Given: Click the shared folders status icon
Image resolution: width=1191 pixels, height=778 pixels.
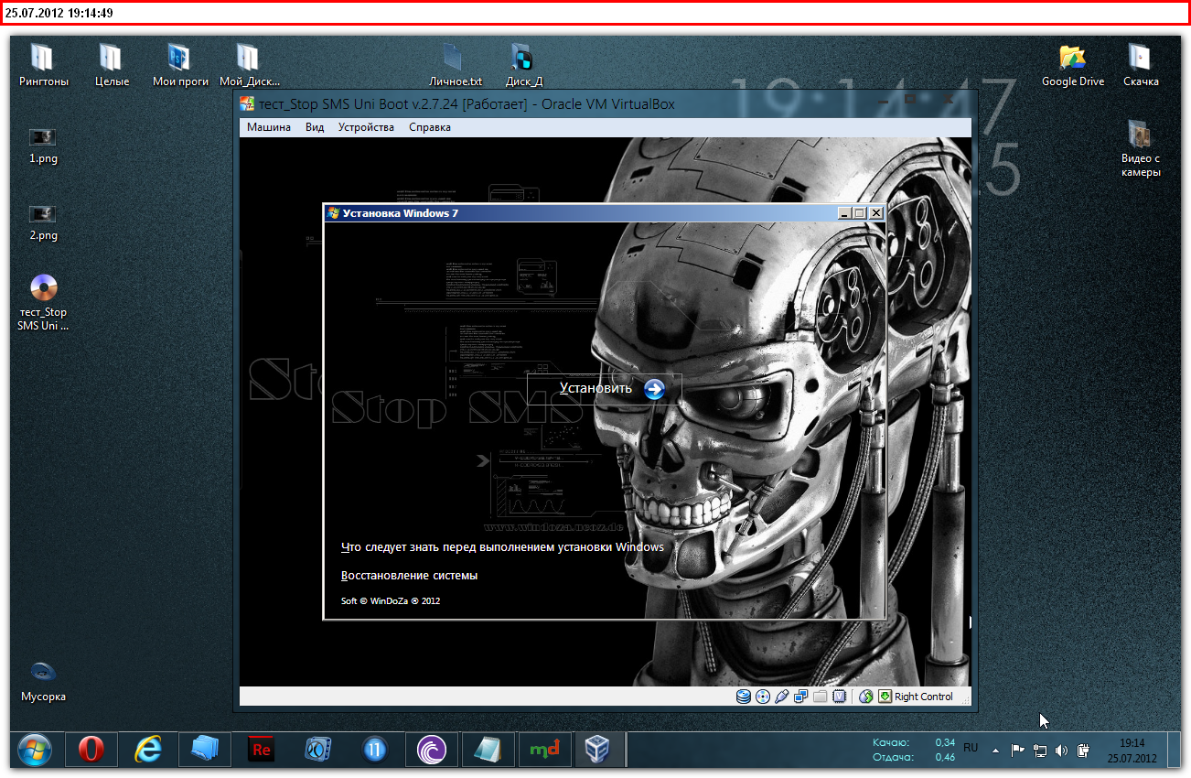Looking at the screenshot, I should point(820,697).
